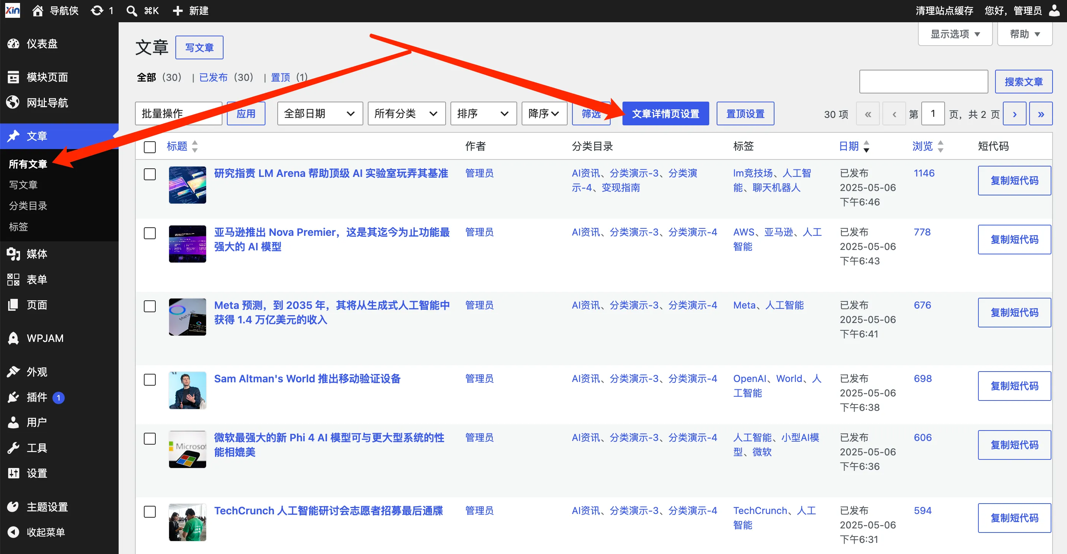Toggle the select-all checkbox in table header

pyautogui.click(x=149, y=147)
